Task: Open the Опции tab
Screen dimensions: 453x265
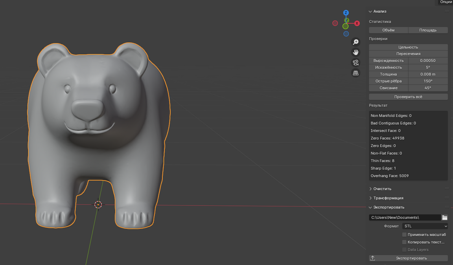Action: point(446,2)
